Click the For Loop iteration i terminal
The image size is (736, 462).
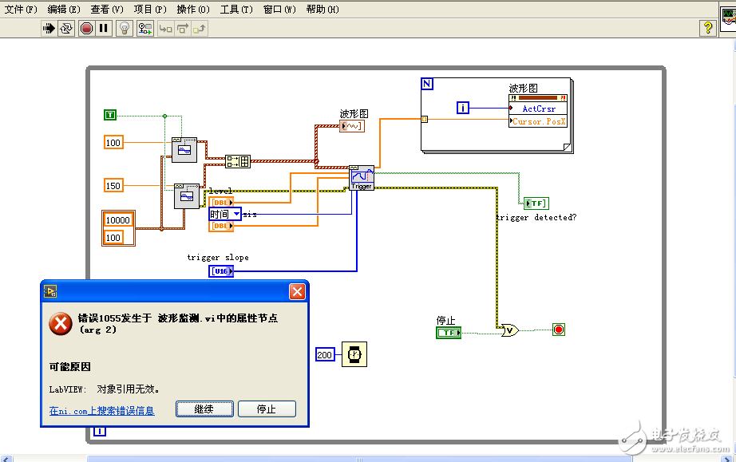pos(463,108)
